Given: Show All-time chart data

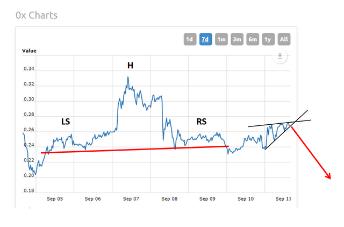Looking at the screenshot, I should point(284,39).
